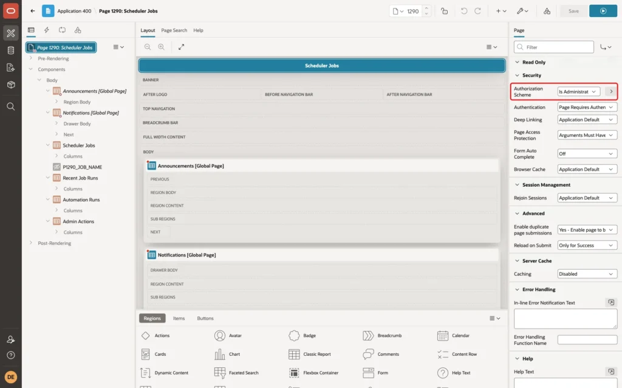622x388 pixels.
Task: Click the Save button
Action: 573,11
